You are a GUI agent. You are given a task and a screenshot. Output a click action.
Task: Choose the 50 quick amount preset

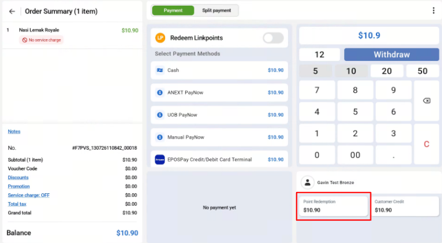[x=423, y=71]
